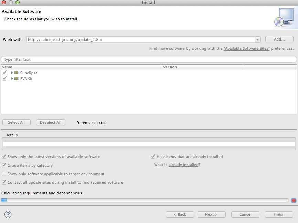The image size is (298, 223).
Task: Expand the Subclipse tree node
Action: point(12,73)
